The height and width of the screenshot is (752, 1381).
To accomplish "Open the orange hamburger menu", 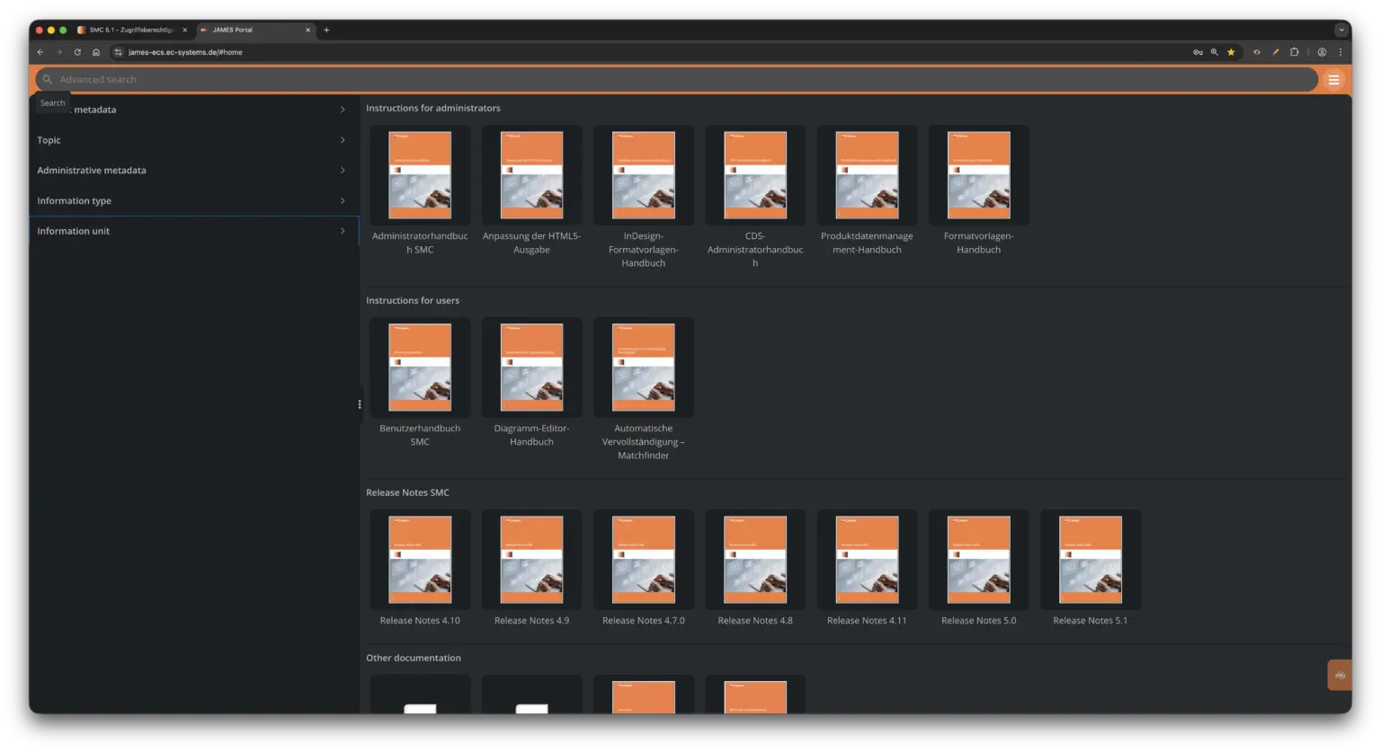I will coord(1333,80).
